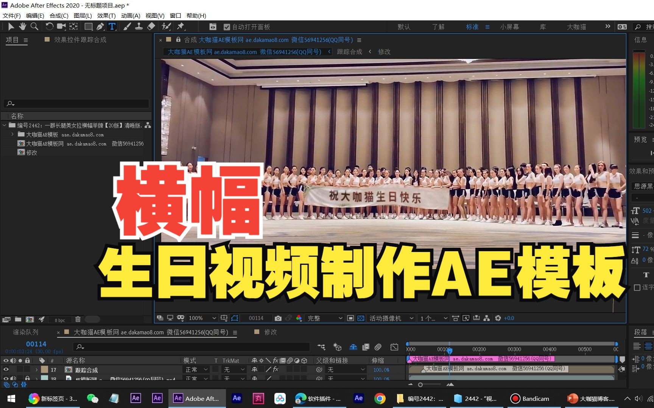Open the composition flowchart icon in viewer

tap(487, 318)
